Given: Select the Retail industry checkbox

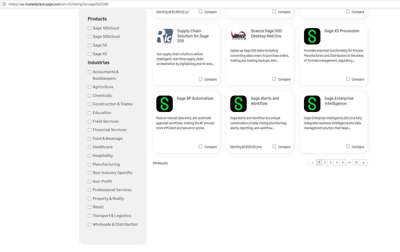Looking at the screenshot, I should 90,207.
